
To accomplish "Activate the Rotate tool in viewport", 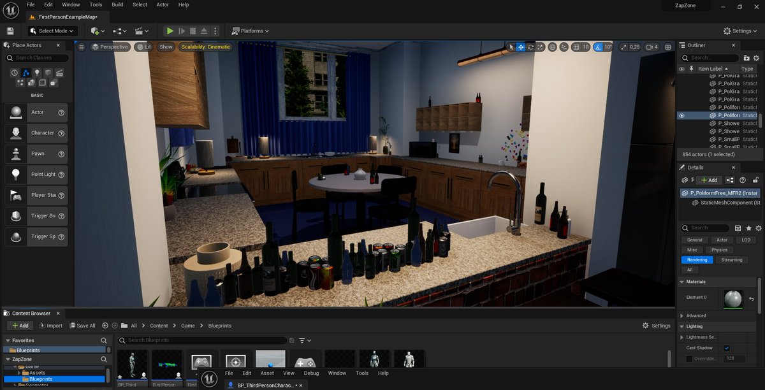I will click(x=530, y=47).
